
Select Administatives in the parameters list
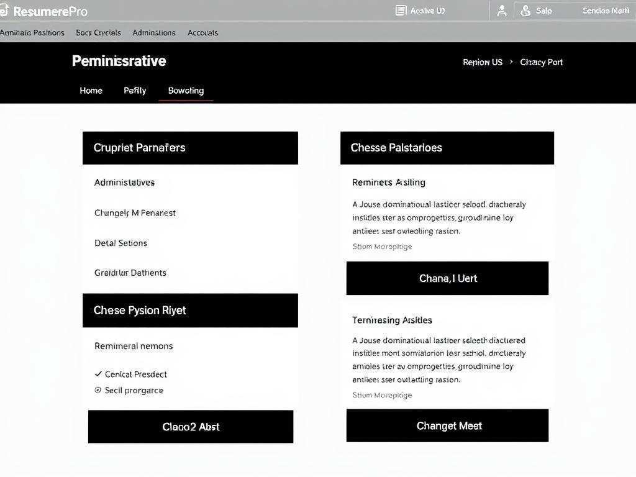pyautogui.click(x=124, y=183)
